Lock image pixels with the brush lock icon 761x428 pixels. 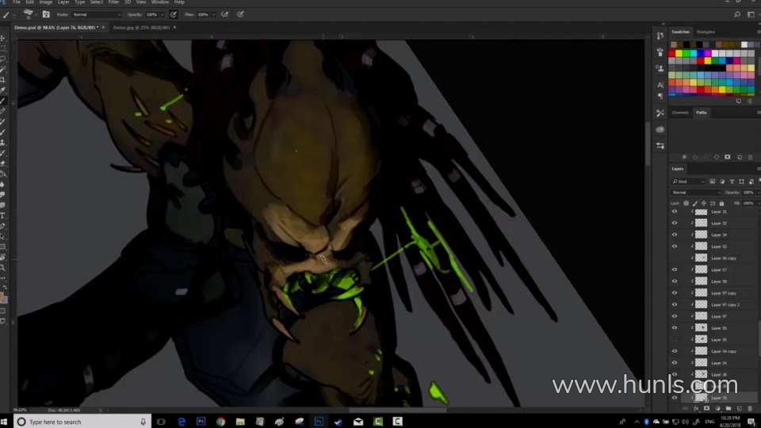(x=695, y=204)
